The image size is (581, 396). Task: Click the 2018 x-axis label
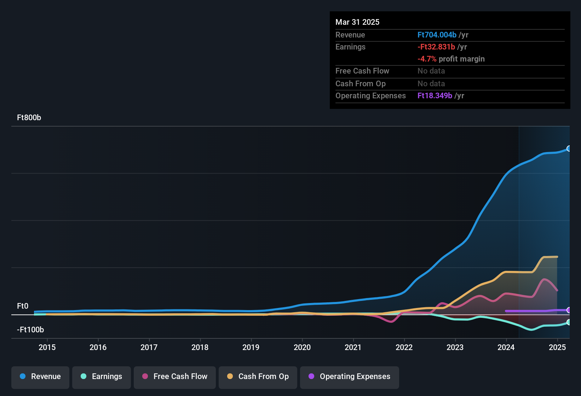pyautogui.click(x=200, y=347)
